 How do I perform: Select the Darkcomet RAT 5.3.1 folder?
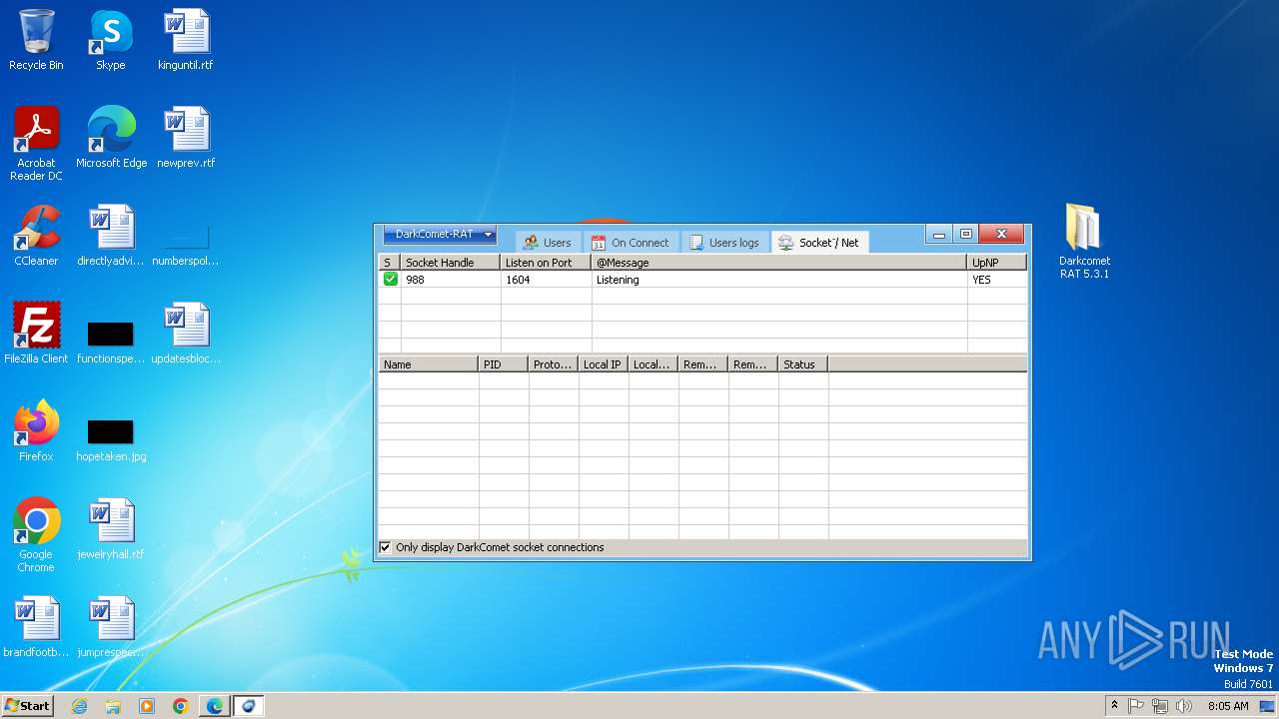click(1084, 242)
